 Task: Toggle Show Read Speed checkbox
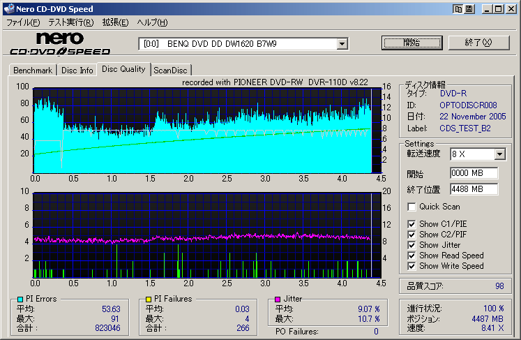tap(411, 256)
